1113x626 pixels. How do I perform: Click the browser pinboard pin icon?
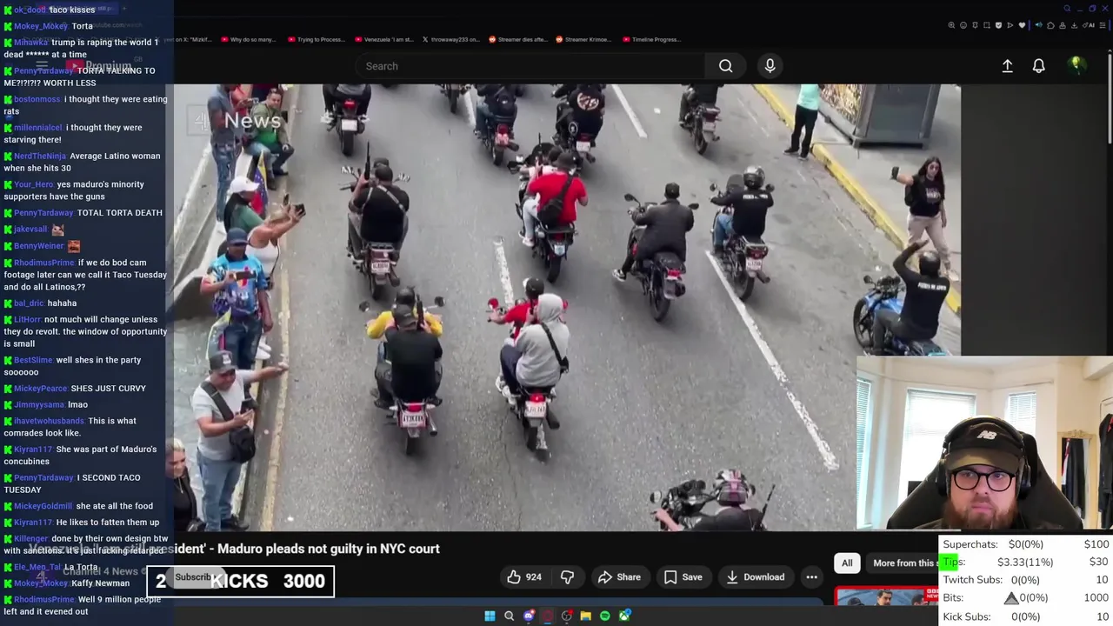[975, 25]
